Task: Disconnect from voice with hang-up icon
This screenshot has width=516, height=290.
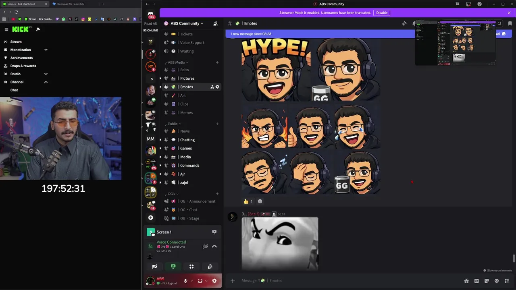Action: click(x=214, y=246)
